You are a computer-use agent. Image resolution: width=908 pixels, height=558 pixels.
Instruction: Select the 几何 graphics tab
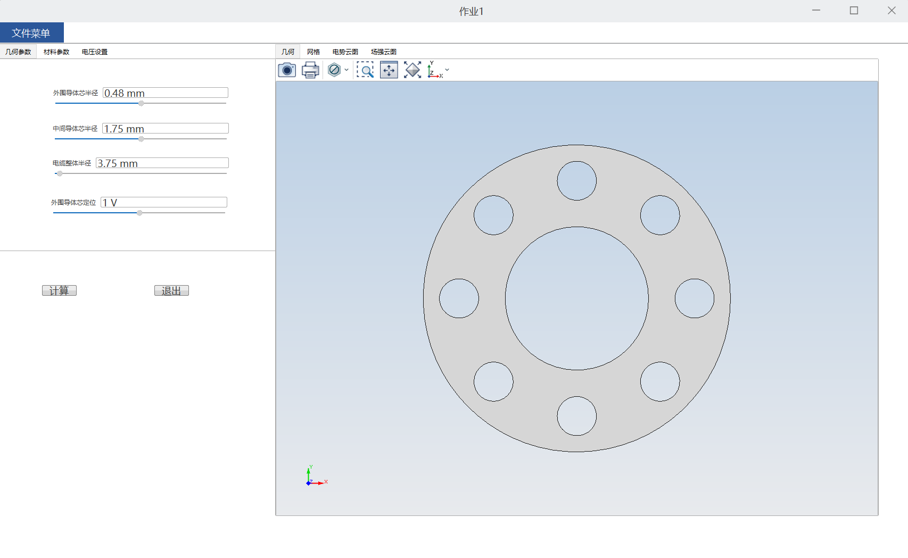tap(288, 52)
